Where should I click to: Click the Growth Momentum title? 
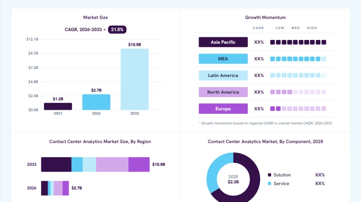coord(265,18)
